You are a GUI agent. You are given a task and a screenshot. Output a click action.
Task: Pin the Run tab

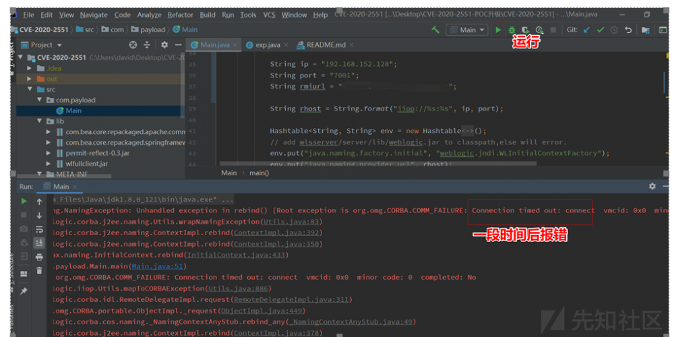pyautogui.click(x=24, y=290)
